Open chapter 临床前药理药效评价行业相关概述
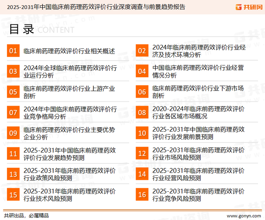265x220 pixels. pos(69,51)
